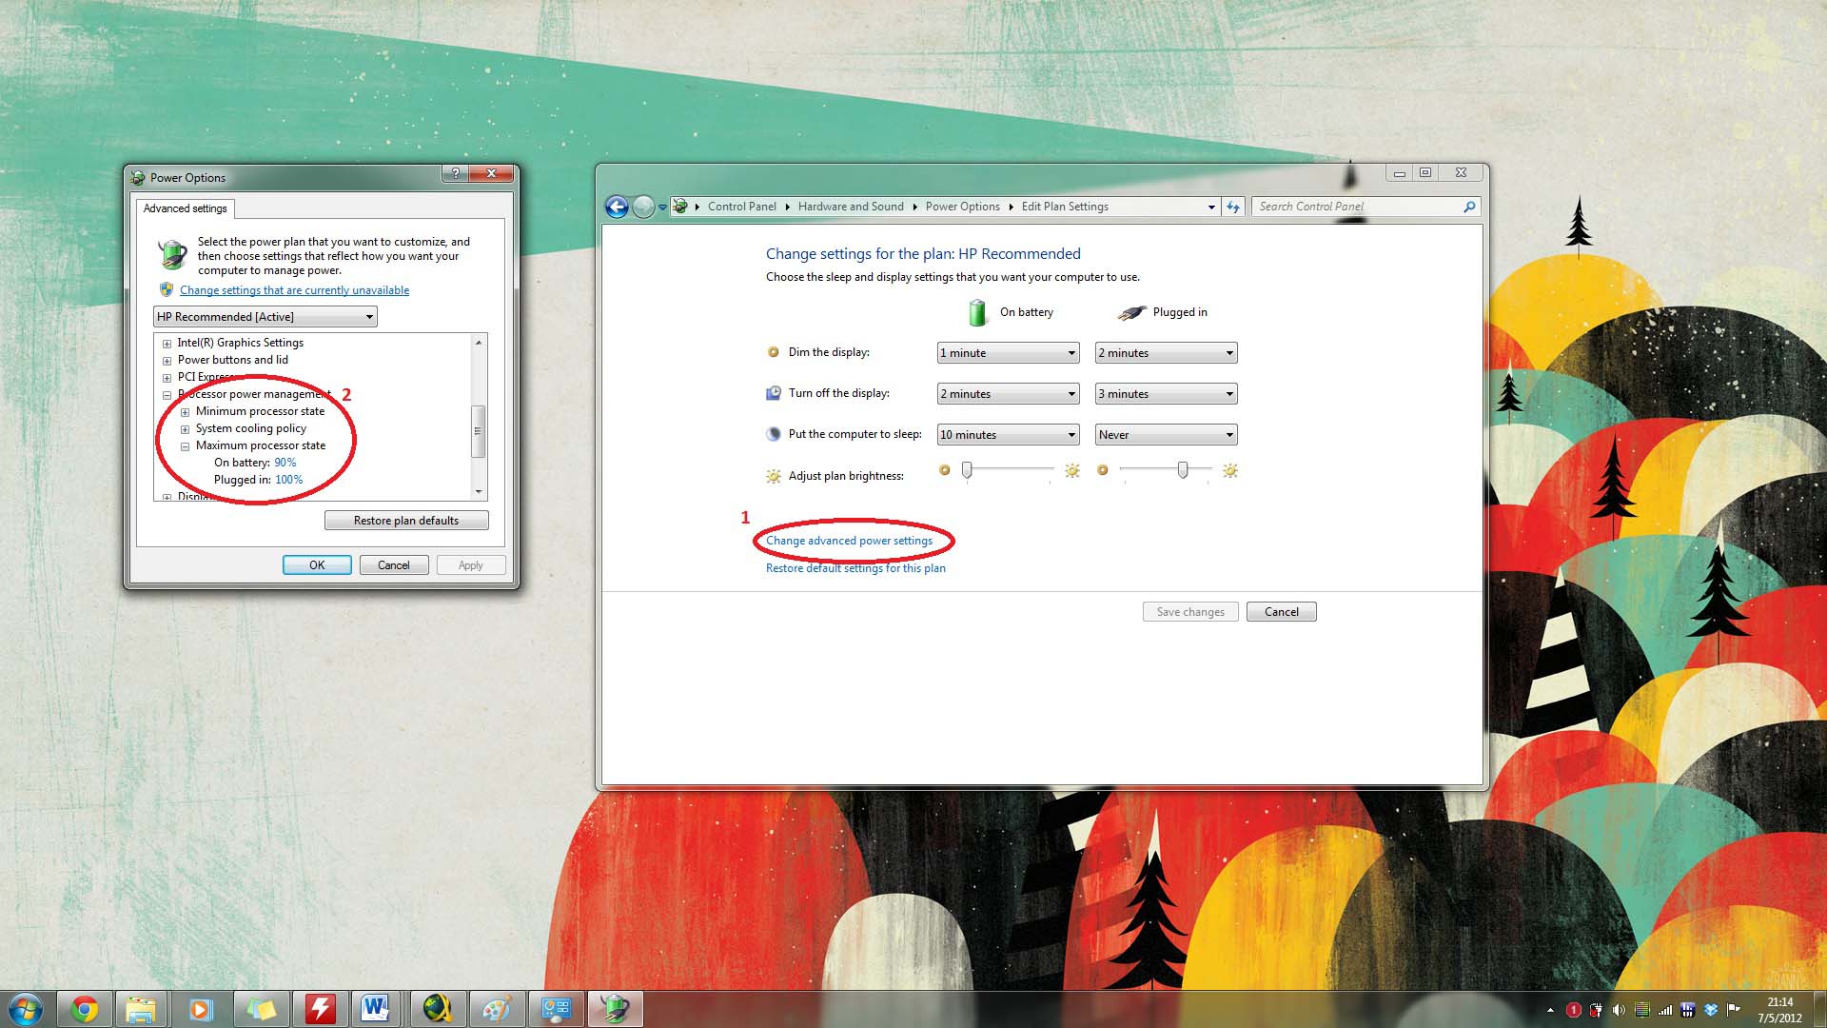
Task: Open the Dropbox tray icon
Action: [x=1710, y=1010]
